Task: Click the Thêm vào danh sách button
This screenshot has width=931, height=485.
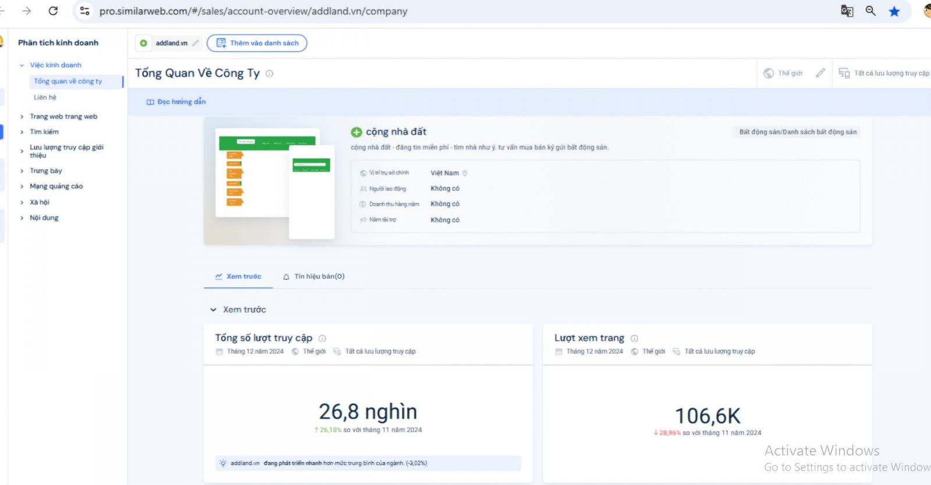Action: [257, 43]
